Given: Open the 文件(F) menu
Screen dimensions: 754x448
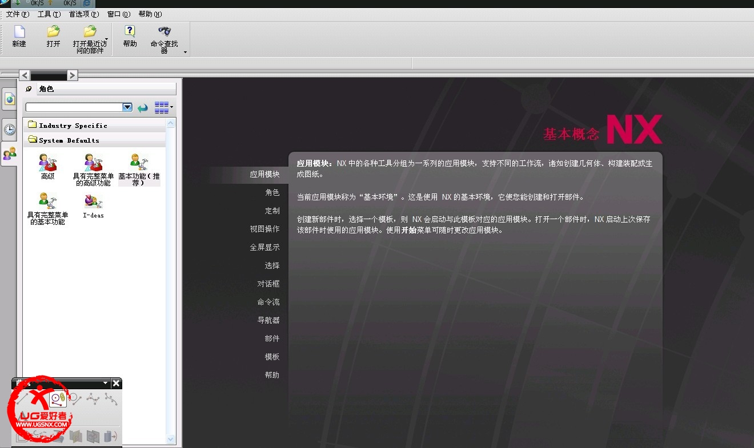Looking at the screenshot, I should (x=17, y=14).
